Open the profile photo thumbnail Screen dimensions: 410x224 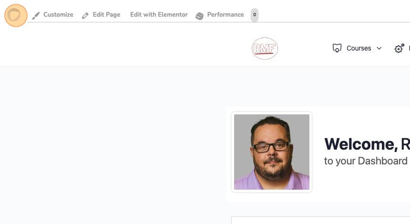[x=272, y=152]
